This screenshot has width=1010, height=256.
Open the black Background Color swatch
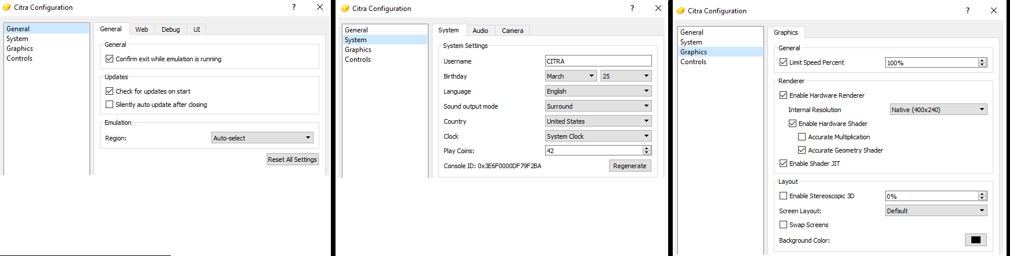tap(976, 240)
